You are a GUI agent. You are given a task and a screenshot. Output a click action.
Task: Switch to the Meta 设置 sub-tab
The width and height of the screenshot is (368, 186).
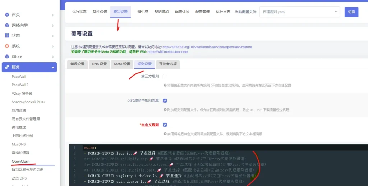pos(122,64)
